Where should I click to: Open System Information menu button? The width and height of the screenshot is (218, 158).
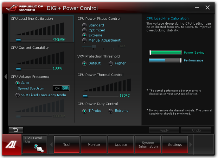148,145
